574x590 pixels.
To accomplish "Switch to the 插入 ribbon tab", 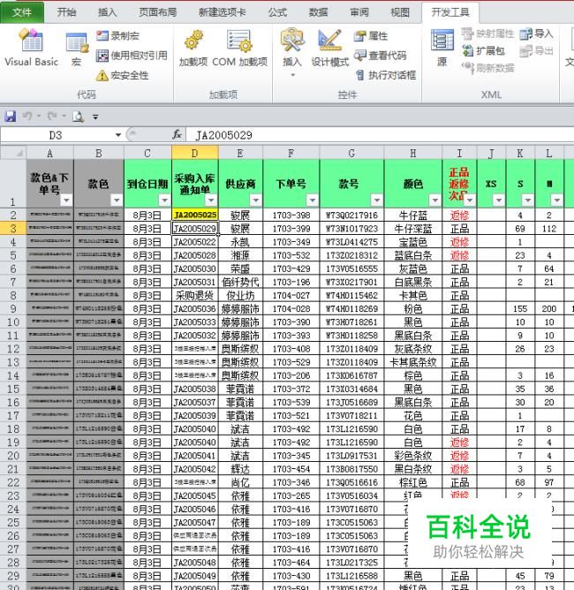I will point(107,12).
